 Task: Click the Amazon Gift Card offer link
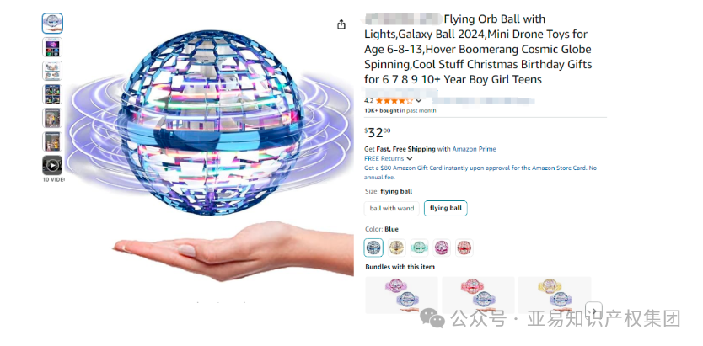(480, 173)
